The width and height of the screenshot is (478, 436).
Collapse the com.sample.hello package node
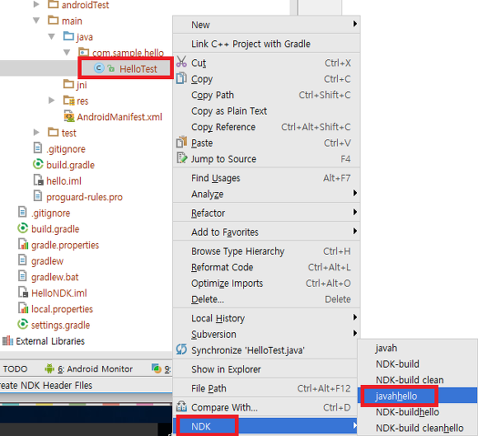[67, 53]
